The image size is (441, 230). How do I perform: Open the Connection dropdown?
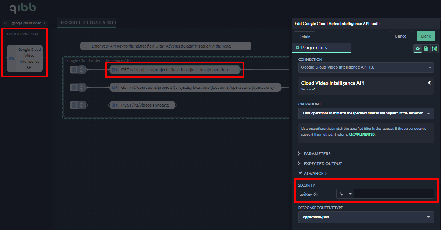coord(366,67)
